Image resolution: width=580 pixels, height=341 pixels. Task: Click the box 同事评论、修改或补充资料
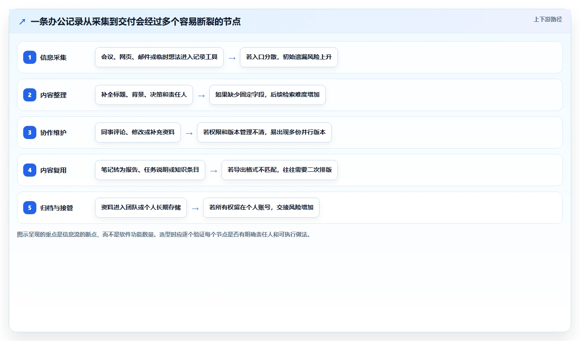click(x=138, y=132)
